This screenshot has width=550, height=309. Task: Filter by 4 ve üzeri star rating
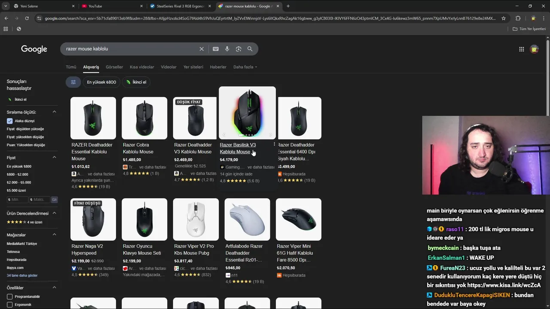click(24, 222)
